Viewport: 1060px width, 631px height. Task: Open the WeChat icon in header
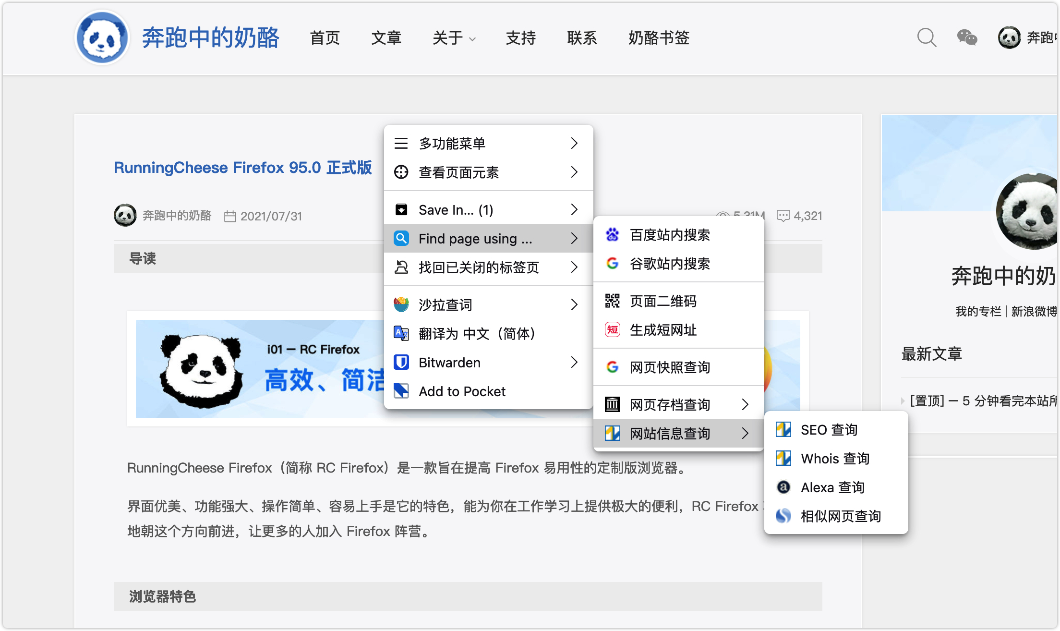tap(967, 37)
